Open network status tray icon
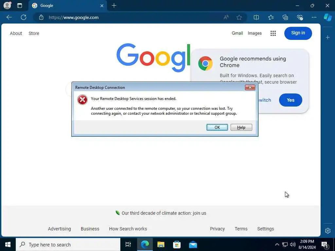The height and width of the screenshot is (251, 335). coord(285,244)
